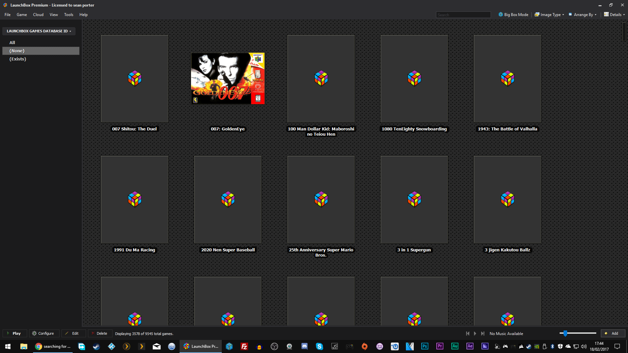The height and width of the screenshot is (353, 628).
Task: Open the View menu
Action: [x=54, y=15]
